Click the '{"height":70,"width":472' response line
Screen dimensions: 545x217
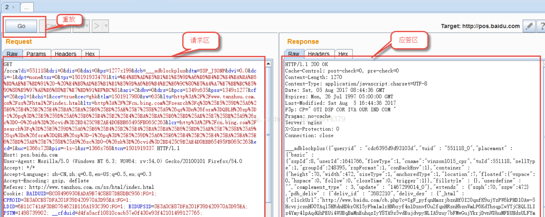(410, 174)
